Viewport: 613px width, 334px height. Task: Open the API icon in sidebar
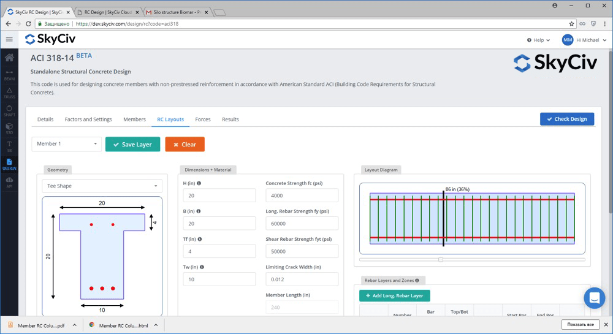9,183
